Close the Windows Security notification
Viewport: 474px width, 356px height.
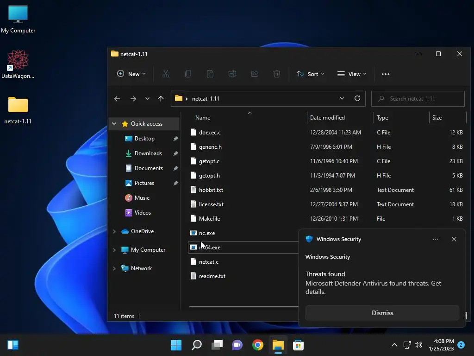(x=454, y=239)
